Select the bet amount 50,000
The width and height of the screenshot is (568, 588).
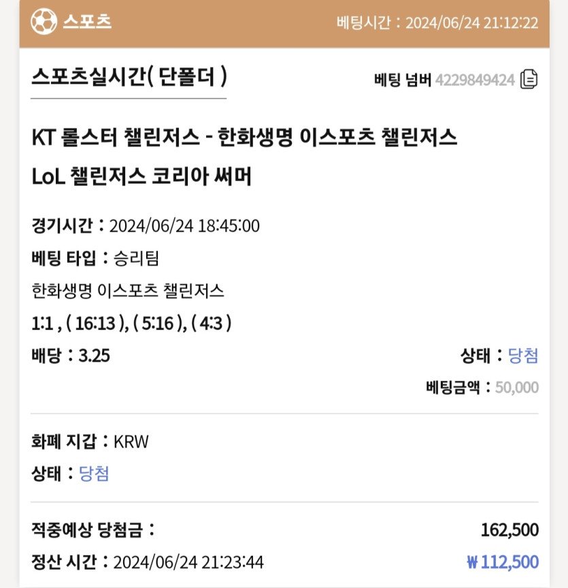coord(517,387)
